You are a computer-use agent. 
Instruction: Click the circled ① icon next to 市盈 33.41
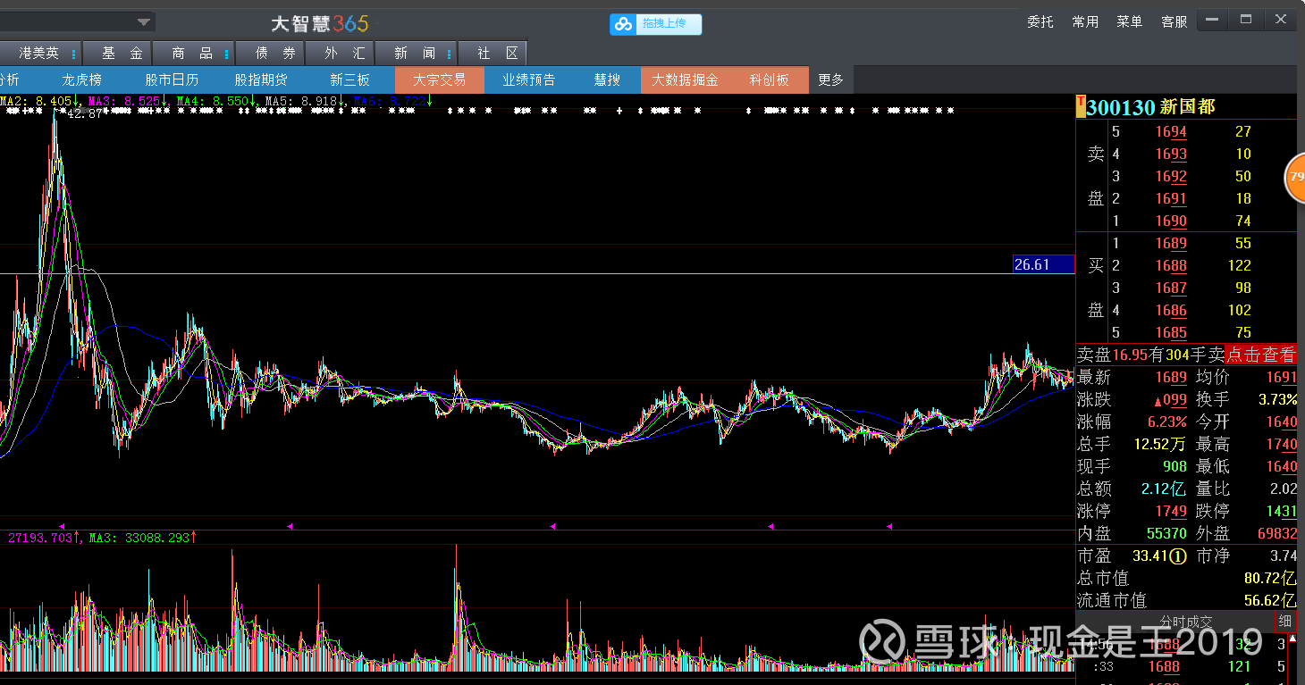click(x=1179, y=556)
